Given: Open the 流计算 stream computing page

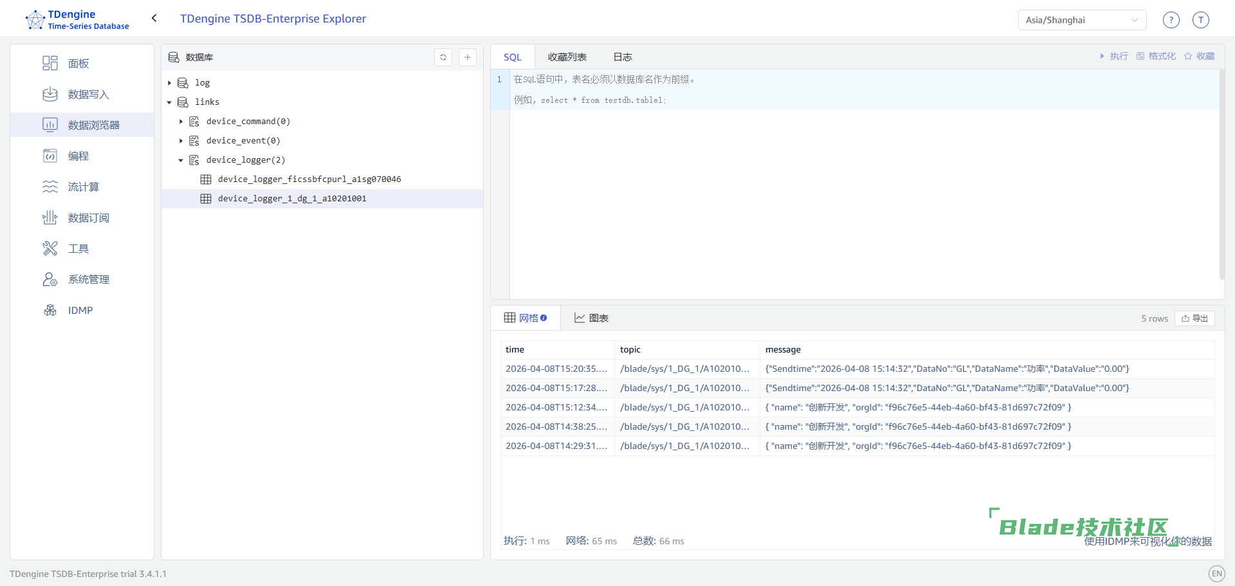Looking at the screenshot, I should point(83,187).
